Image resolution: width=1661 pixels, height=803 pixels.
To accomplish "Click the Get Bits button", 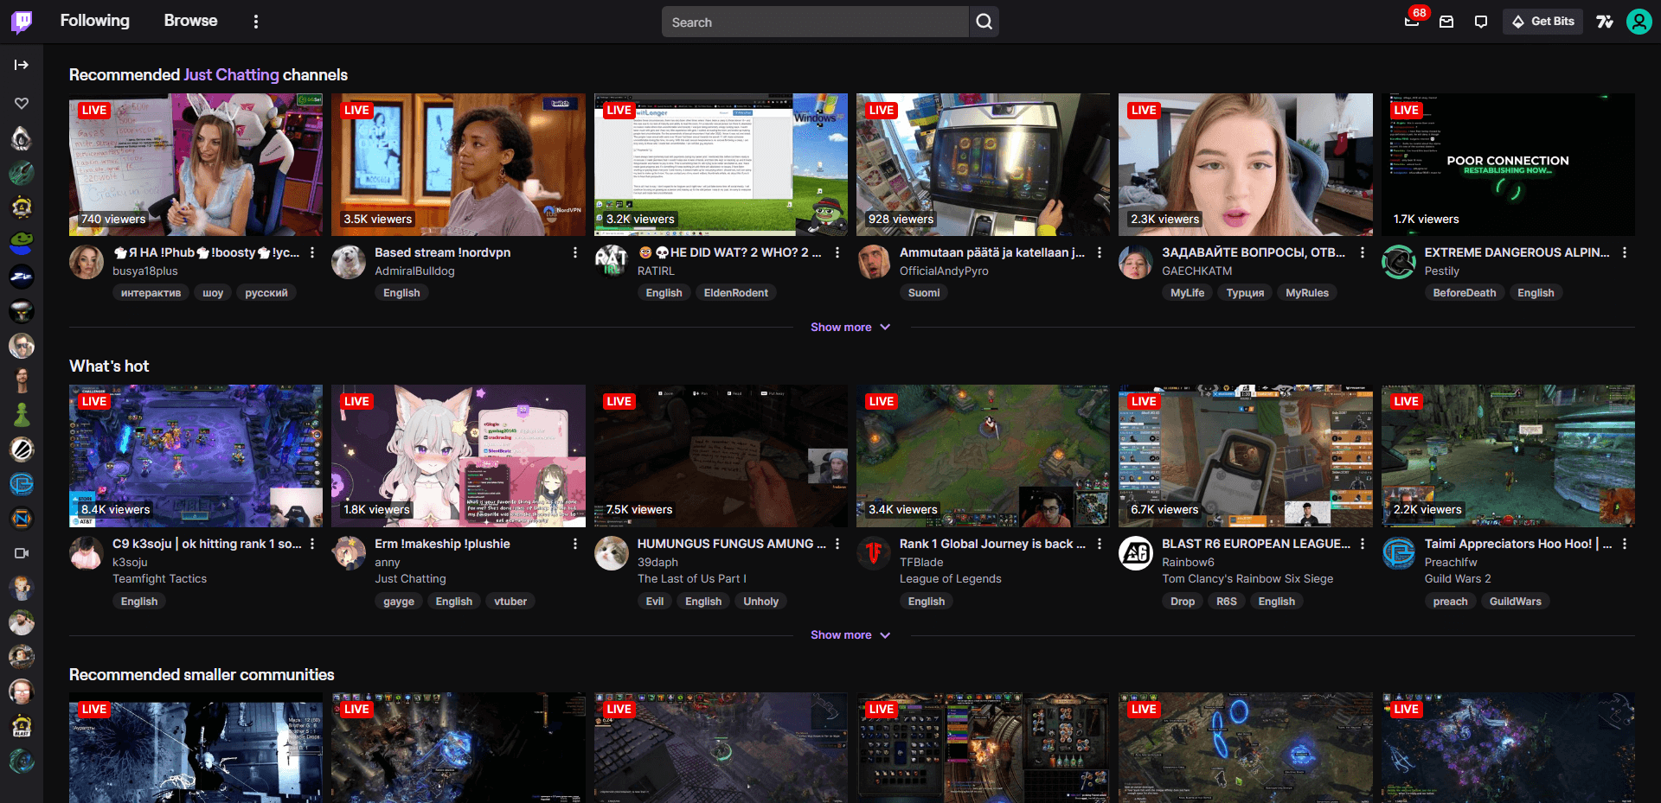I will pos(1542,22).
